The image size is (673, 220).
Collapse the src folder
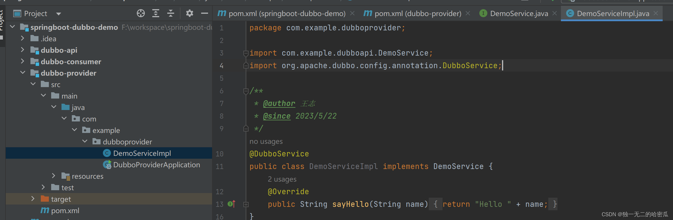coord(33,84)
